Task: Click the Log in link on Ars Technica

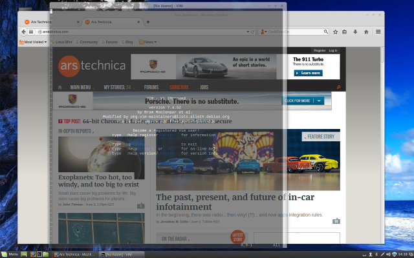Action: tap(333, 50)
